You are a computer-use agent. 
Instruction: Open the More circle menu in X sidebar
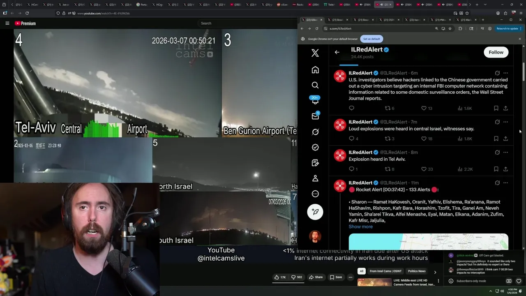tap(315, 194)
